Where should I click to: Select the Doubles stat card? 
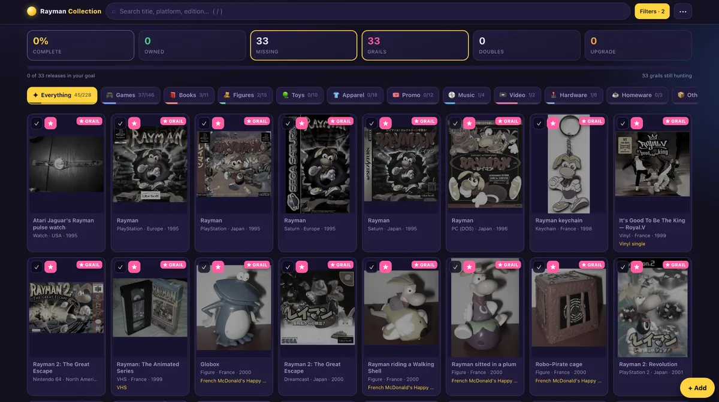(527, 45)
